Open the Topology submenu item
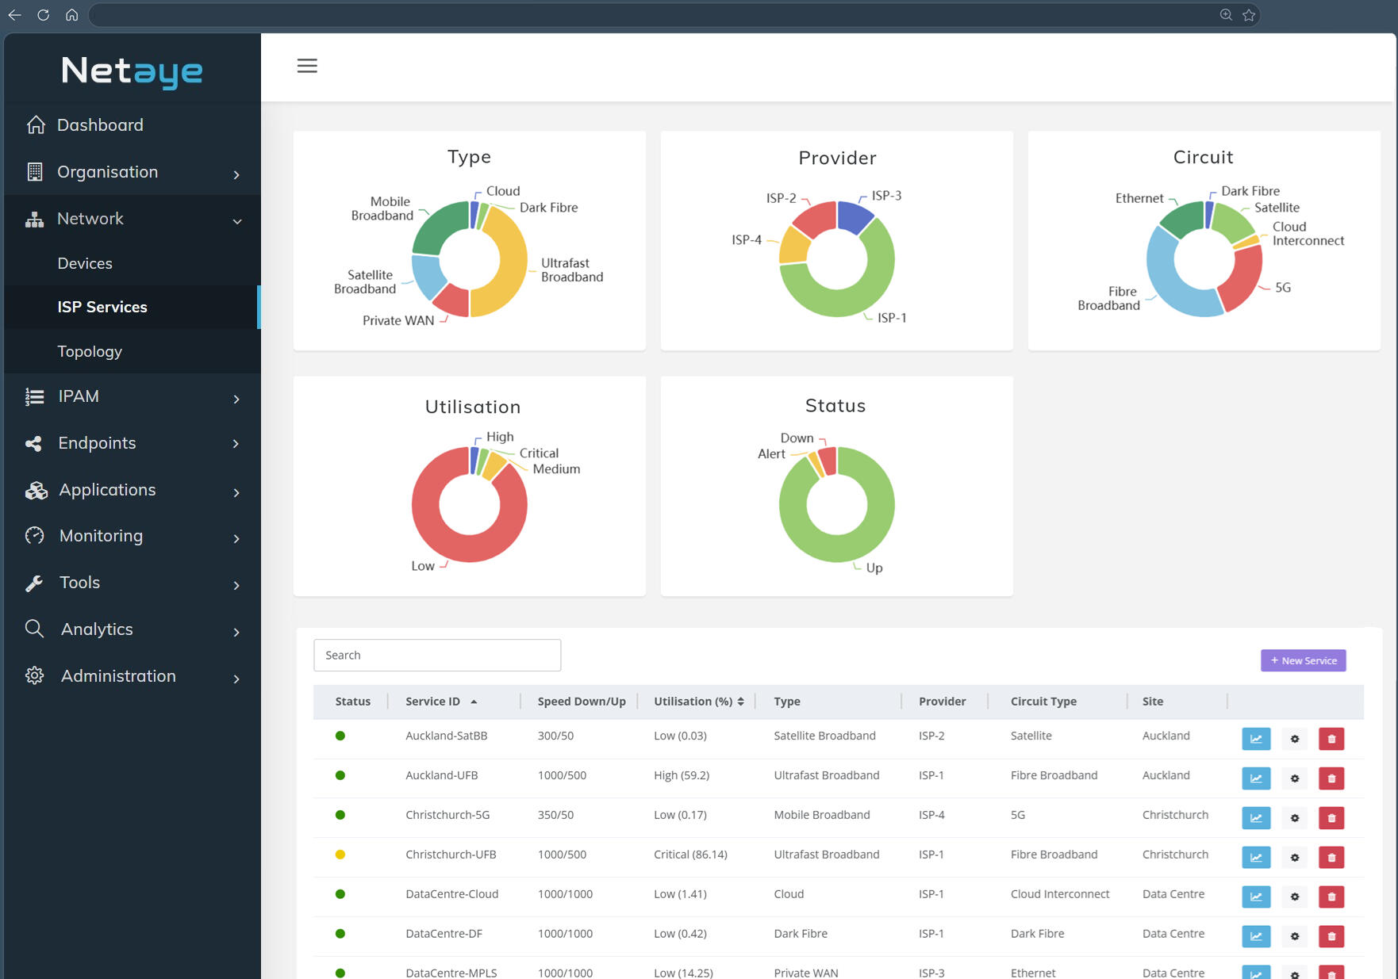This screenshot has height=979, width=1398. pos(90,351)
